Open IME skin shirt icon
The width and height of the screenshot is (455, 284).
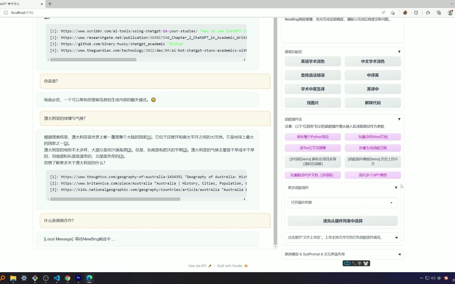[366, 263]
